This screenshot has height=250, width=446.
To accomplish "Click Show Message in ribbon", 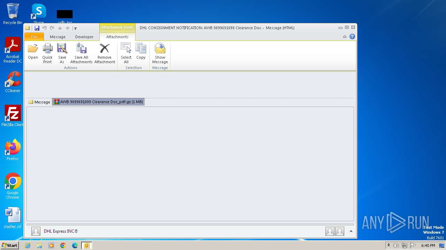I will [x=160, y=53].
